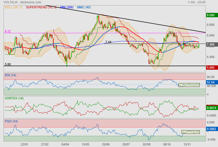Toggle the MM (200) moving average legend
The height and width of the screenshot is (147, 218).
[66, 7]
